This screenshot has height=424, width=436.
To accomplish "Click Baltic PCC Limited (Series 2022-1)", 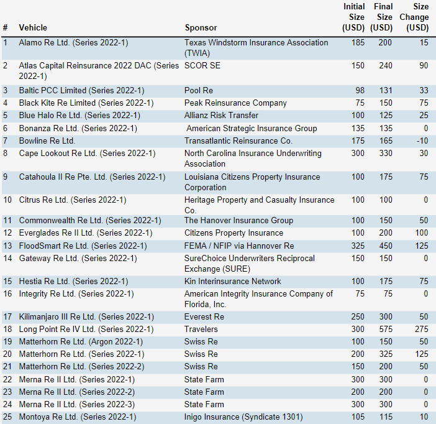I will point(81,91).
